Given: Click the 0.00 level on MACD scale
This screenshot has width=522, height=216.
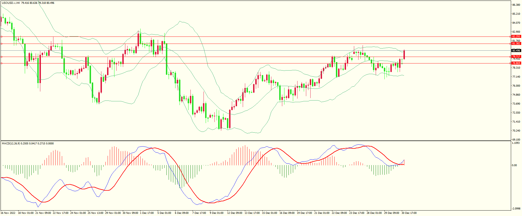Looking at the screenshot, I should click(514, 165).
